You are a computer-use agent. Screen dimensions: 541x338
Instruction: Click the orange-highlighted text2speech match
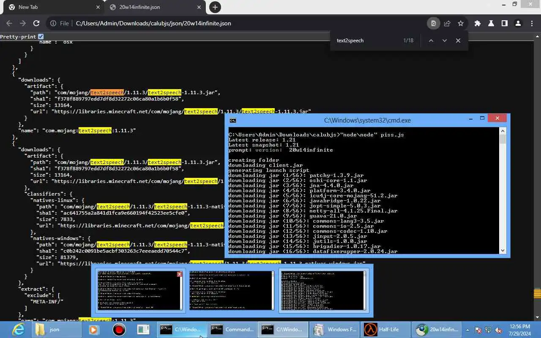(107, 92)
